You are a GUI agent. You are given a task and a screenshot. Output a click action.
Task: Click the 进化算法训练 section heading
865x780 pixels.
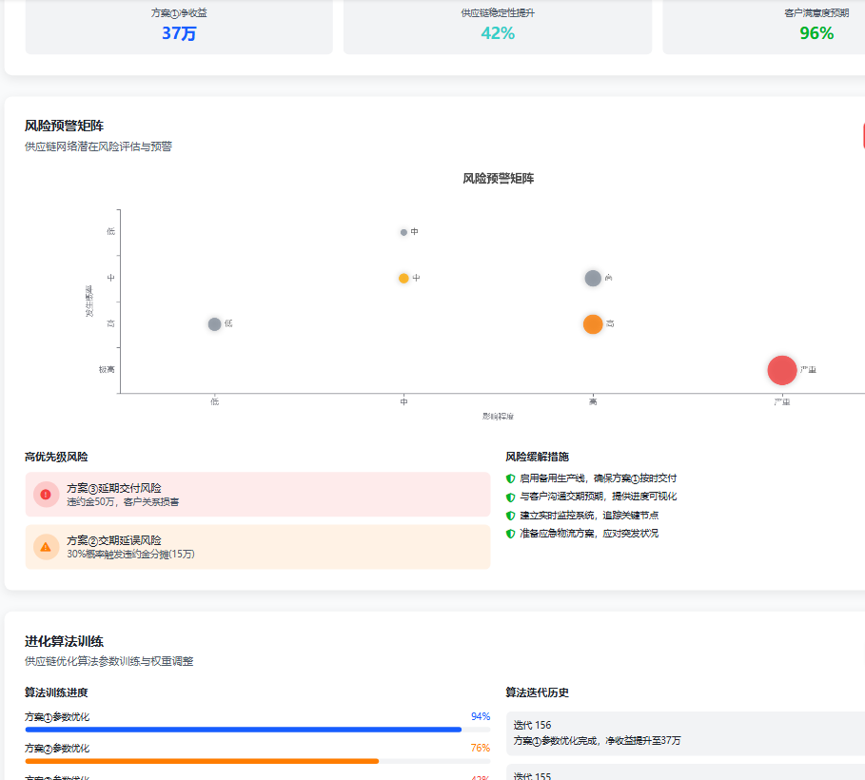[64, 641]
